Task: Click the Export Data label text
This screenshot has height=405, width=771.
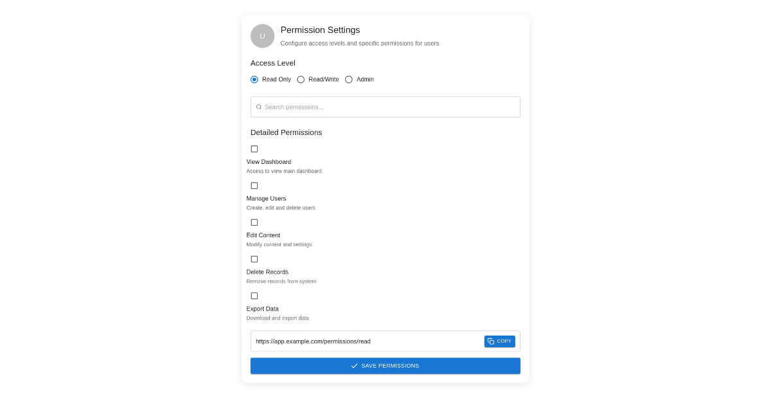Action: point(262,309)
